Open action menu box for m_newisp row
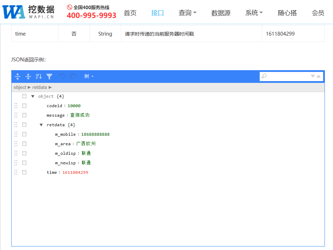This screenshot has width=333, height=250. 24,163
